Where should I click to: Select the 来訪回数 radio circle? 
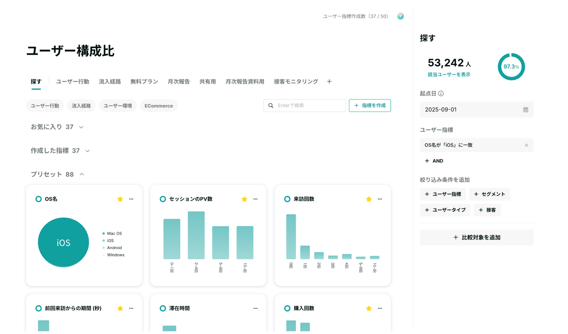pyautogui.click(x=287, y=199)
